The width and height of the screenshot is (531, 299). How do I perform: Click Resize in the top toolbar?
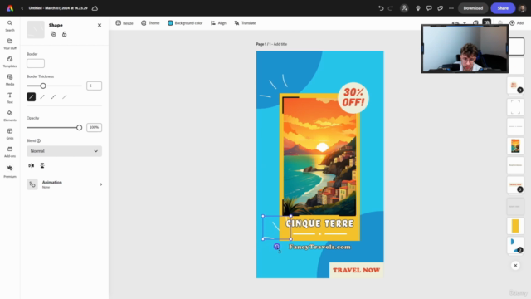click(124, 23)
